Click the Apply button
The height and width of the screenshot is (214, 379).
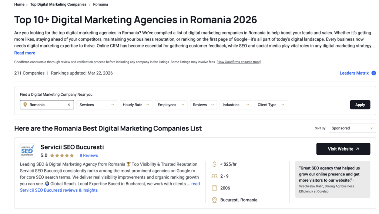tap(360, 105)
